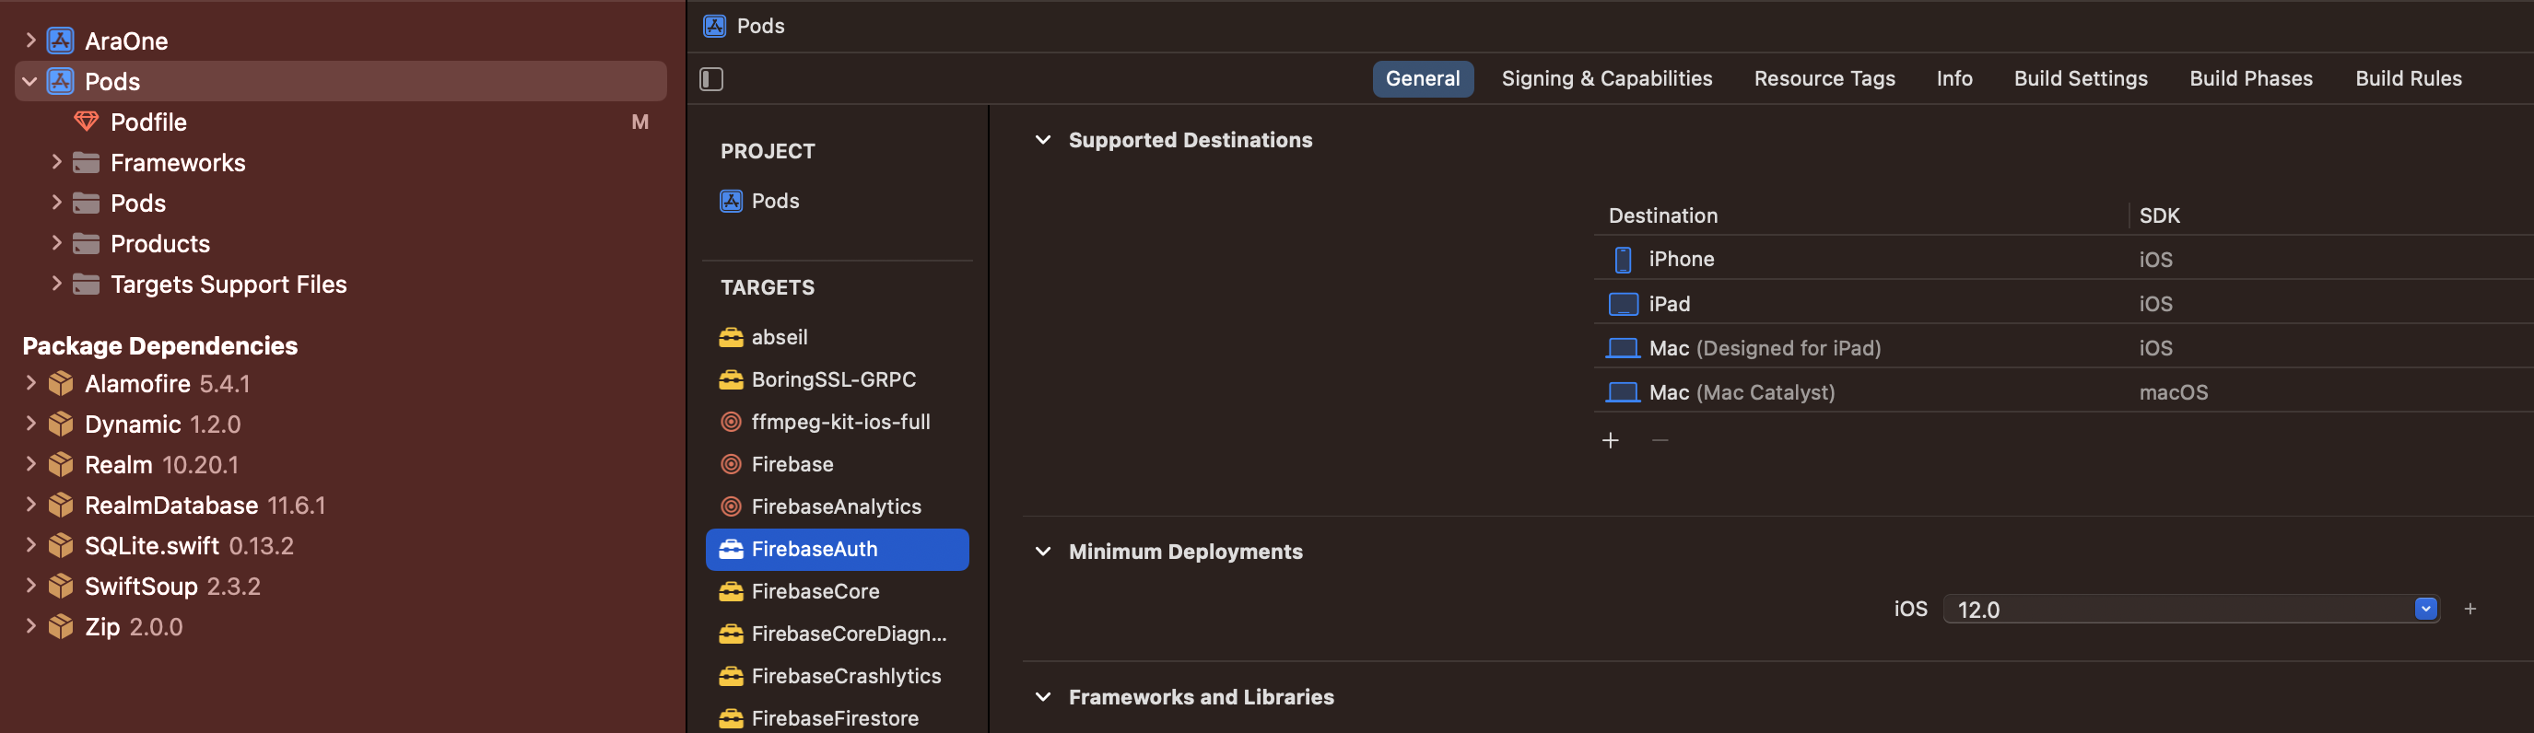The image size is (2534, 733).
Task: Click the FirebaseAnalytics target icon
Action: 731,506
